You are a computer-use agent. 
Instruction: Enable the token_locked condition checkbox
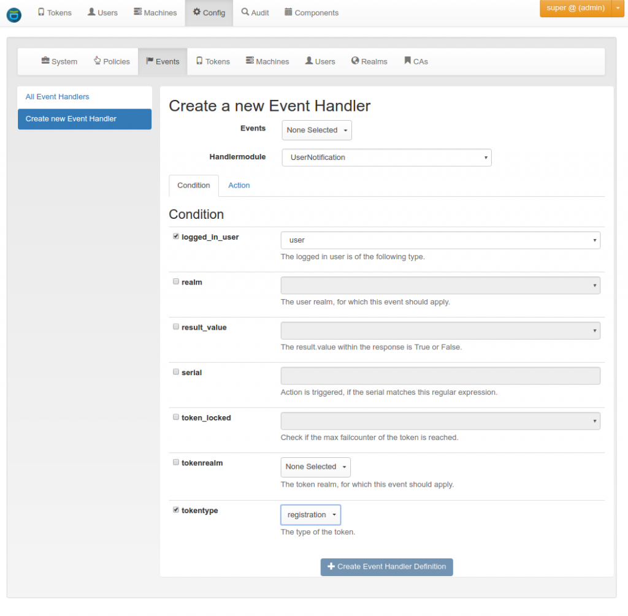tap(176, 417)
